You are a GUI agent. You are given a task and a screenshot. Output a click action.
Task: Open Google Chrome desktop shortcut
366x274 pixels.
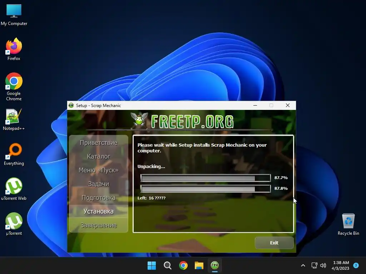(x=14, y=87)
